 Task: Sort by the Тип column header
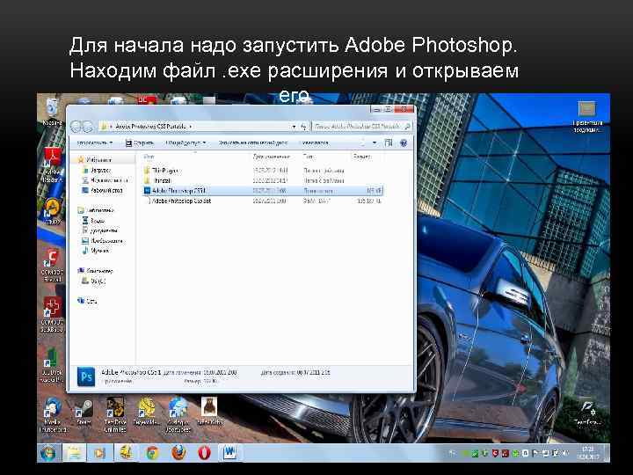[309, 156]
